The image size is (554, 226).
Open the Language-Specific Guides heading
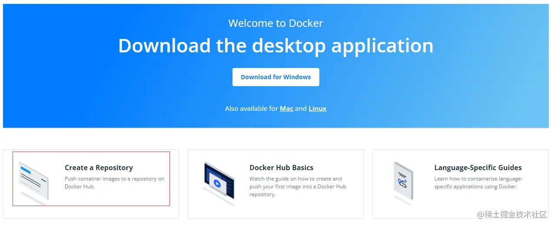(x=478, y=168)
